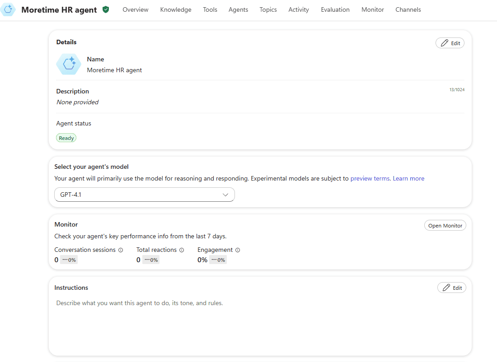Edit the Details section
The width and height of the screenshot is (497, 362).
(450, 43)
